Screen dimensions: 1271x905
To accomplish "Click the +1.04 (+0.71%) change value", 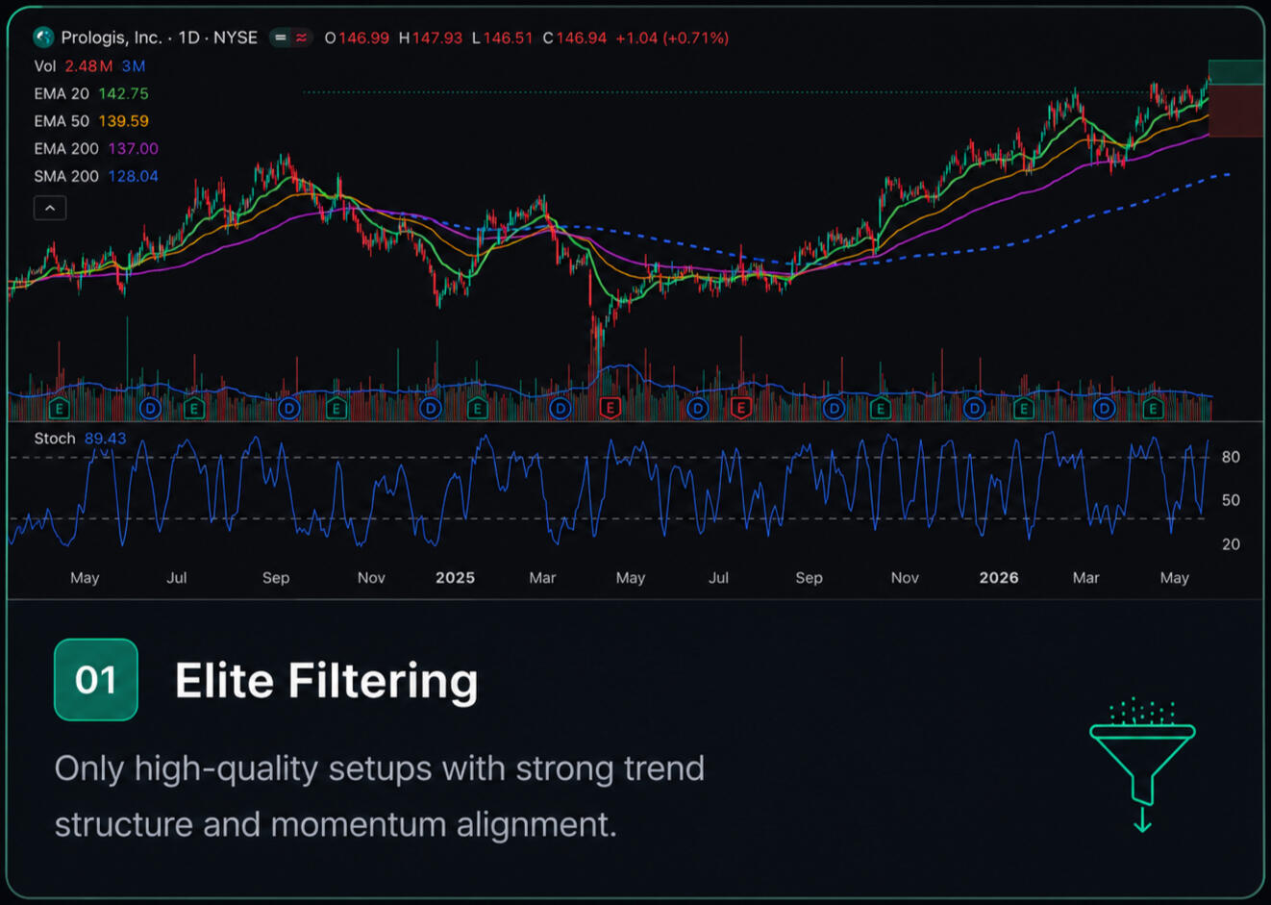I will tap(672, 38).
